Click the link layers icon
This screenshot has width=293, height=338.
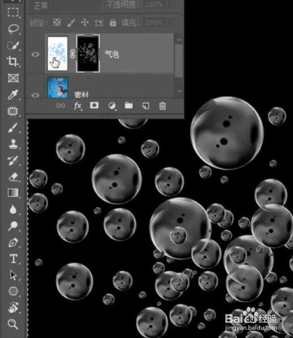pos(60,106)
